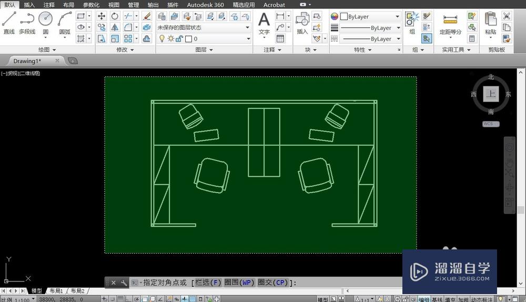Toggle 编组 in status bar
Image resolution: width=526 pixels, height=302 pixels.
click(423, 299)
